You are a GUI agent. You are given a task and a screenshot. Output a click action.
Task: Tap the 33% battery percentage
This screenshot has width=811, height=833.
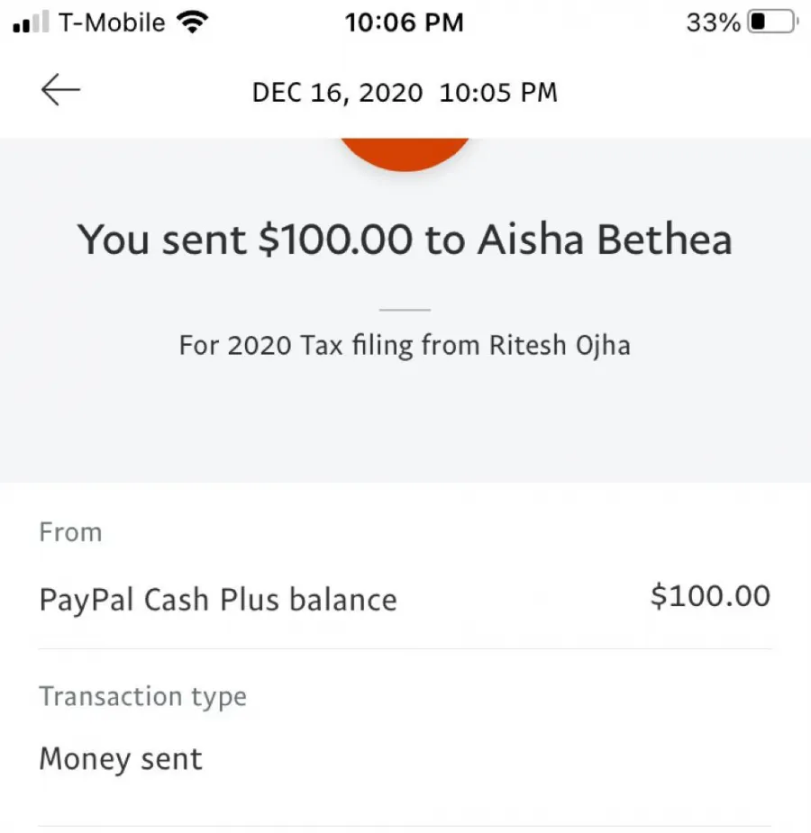713,23
